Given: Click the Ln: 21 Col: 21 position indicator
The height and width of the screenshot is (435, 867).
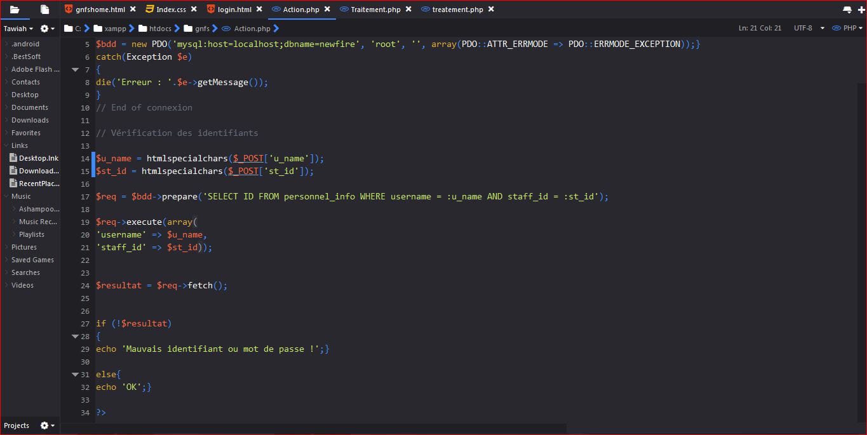Looking at the screenshot, I should coord(760,29).
